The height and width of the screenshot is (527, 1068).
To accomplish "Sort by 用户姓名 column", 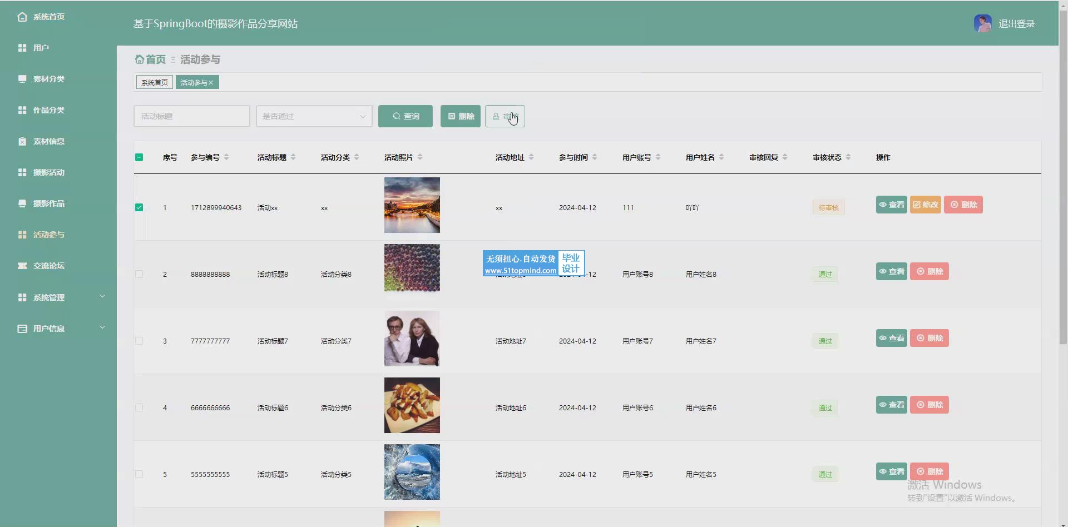I will tap(721, 157).
